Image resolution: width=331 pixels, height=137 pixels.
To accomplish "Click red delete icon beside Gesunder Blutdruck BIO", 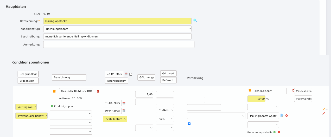I will point(98,91).
